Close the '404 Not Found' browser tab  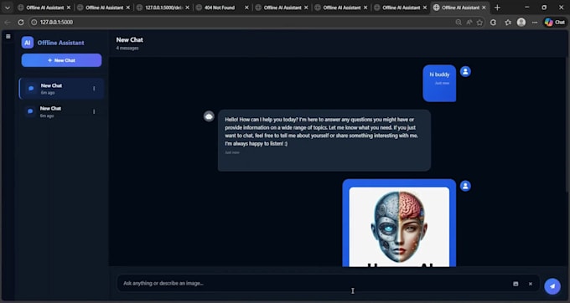point(246,8)
